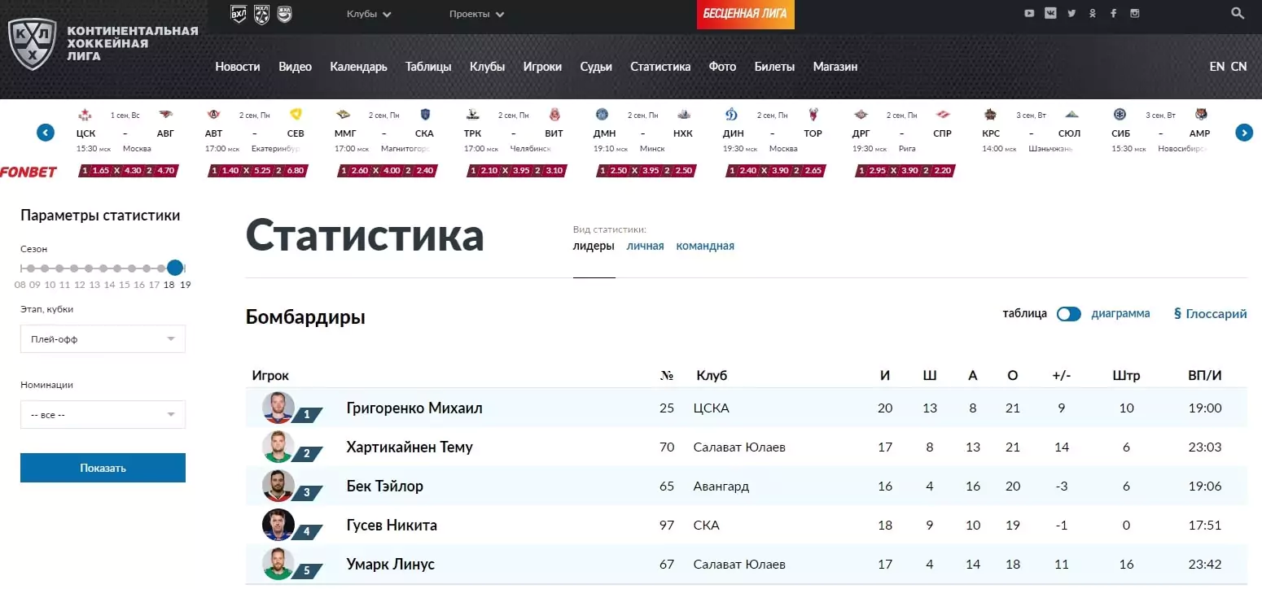
Task: Click the Avangard logo above АВГ
Action: coord(165,115)
